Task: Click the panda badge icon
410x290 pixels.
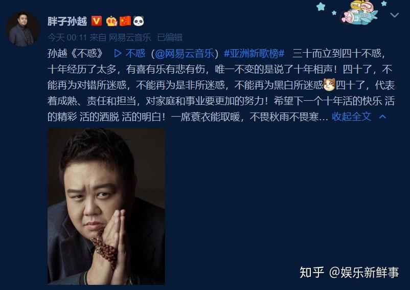Action: pos(139,21)
